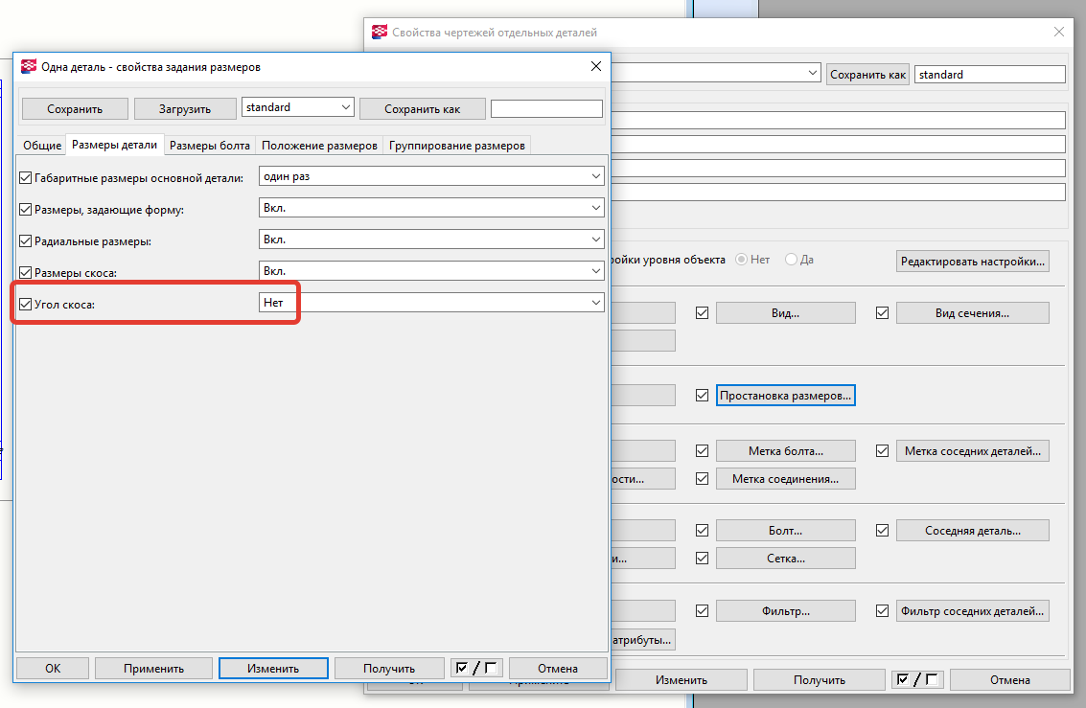This screenshot has width=1086, height=708.
Task: Click the standard name field in the back window
Action: point(990,74)
